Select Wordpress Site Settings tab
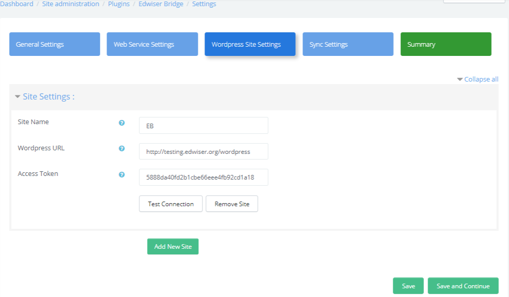509x297 pixels. click(250, 44)
